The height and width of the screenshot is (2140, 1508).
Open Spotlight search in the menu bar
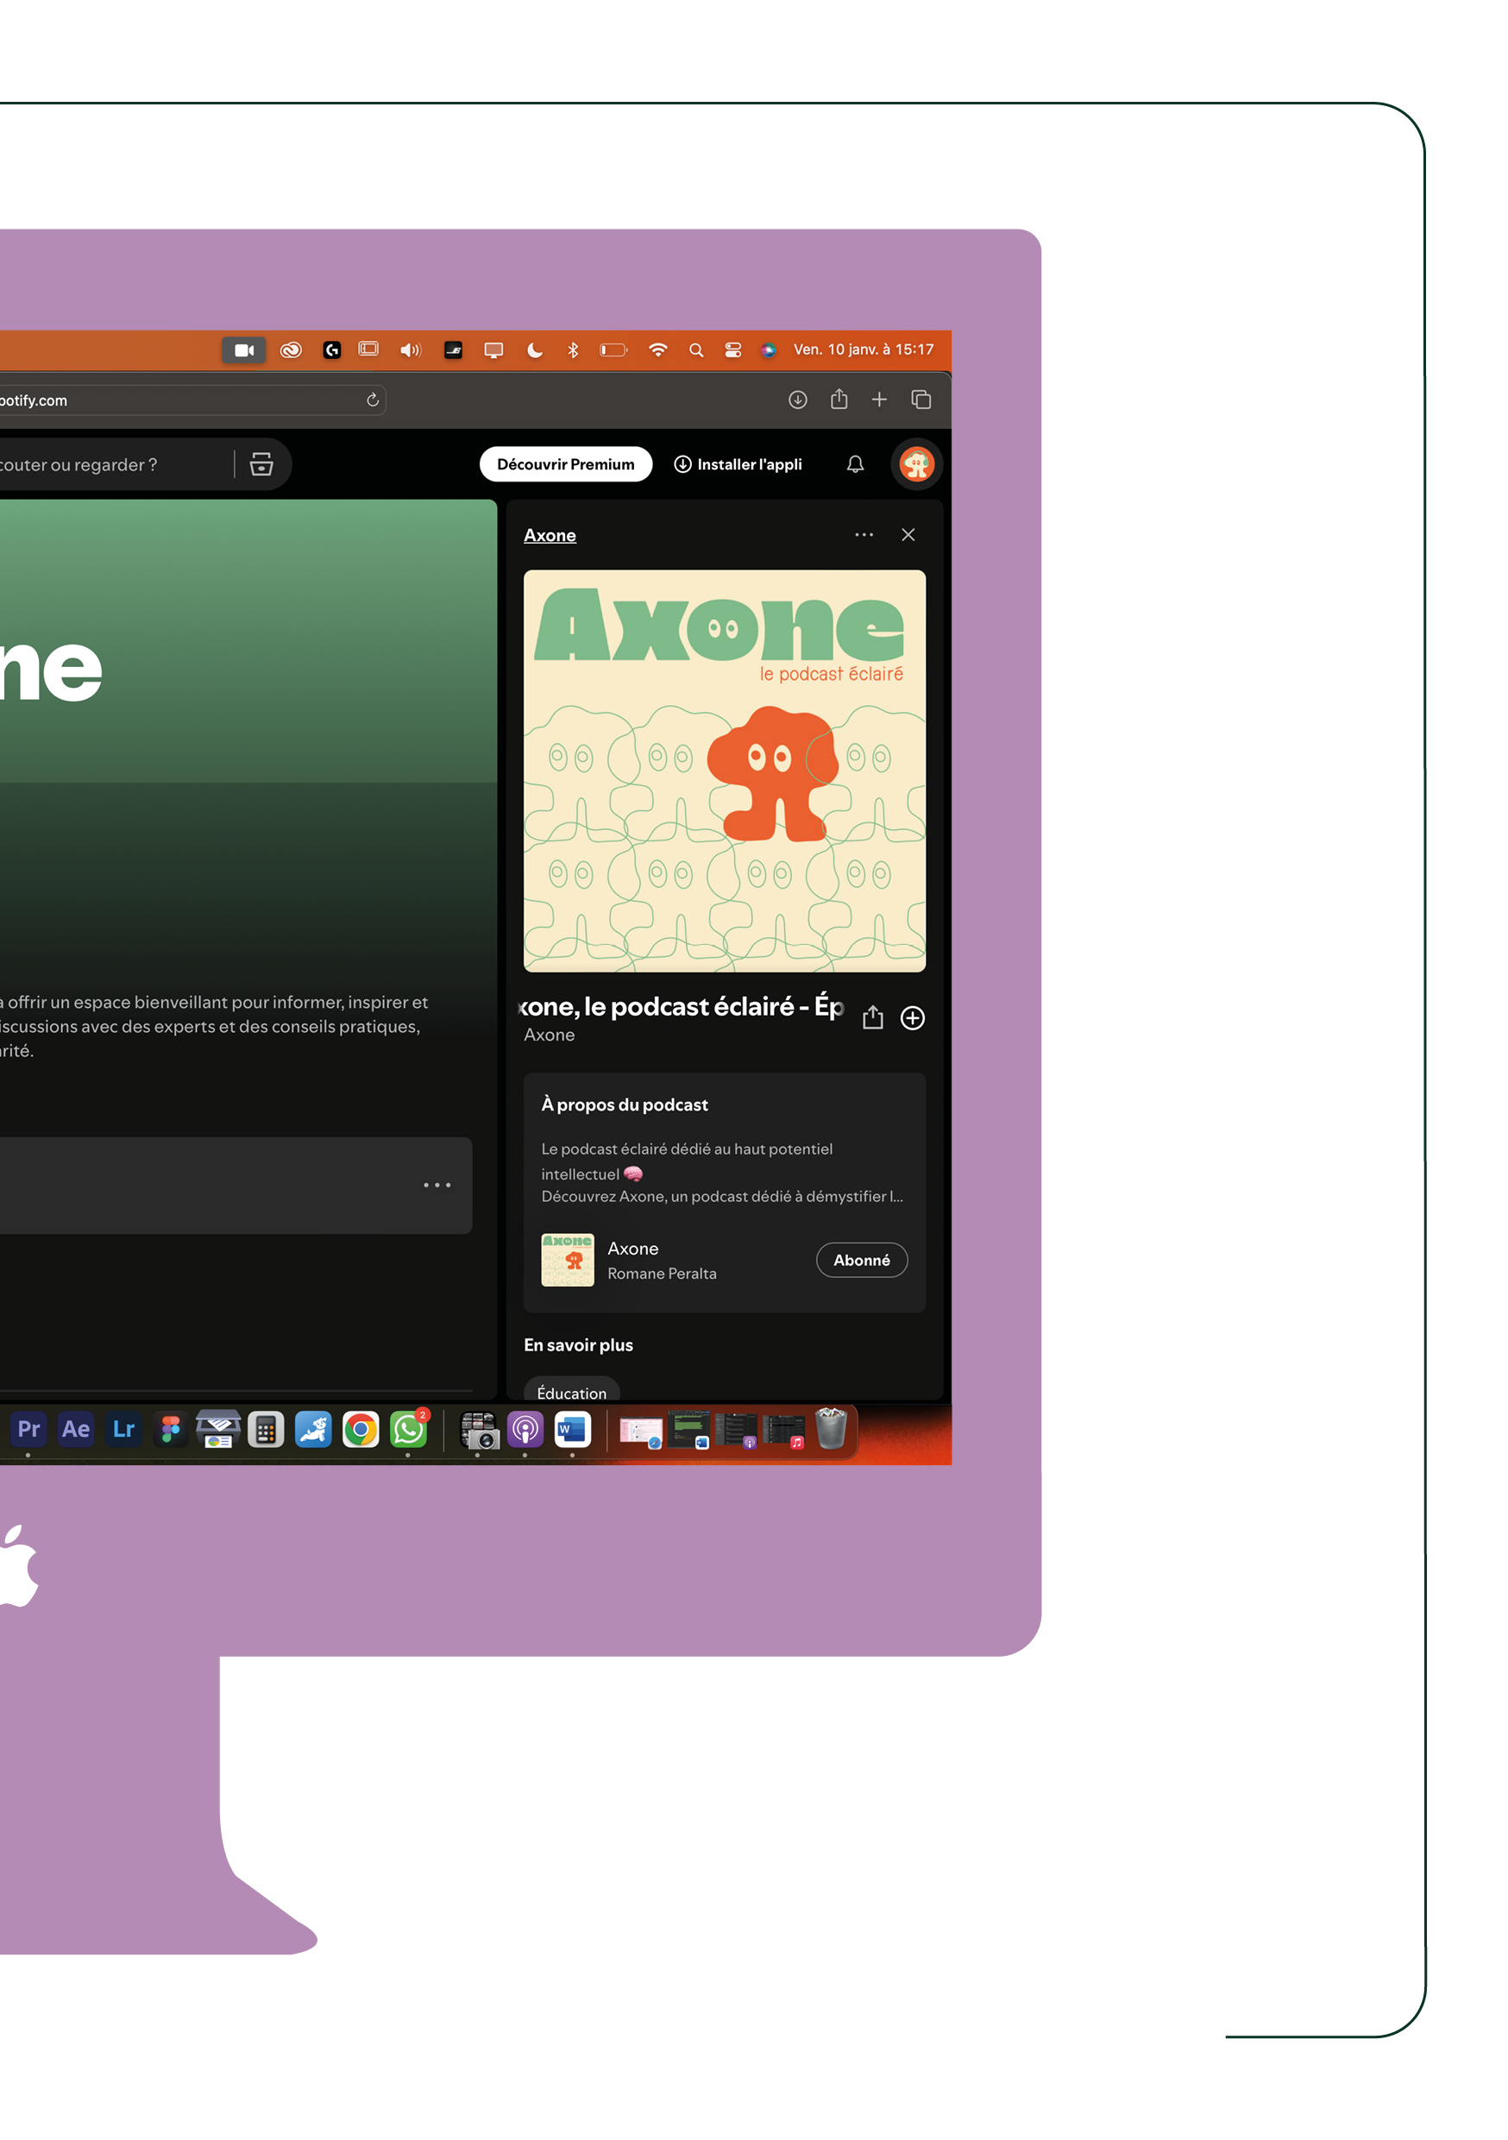[x=696, y=350]
